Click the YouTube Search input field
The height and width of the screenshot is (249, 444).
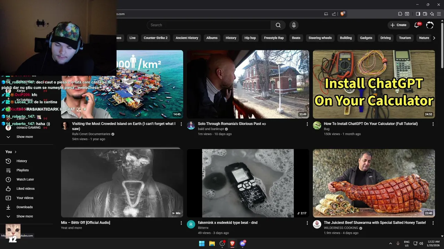[x=209, y=25]
